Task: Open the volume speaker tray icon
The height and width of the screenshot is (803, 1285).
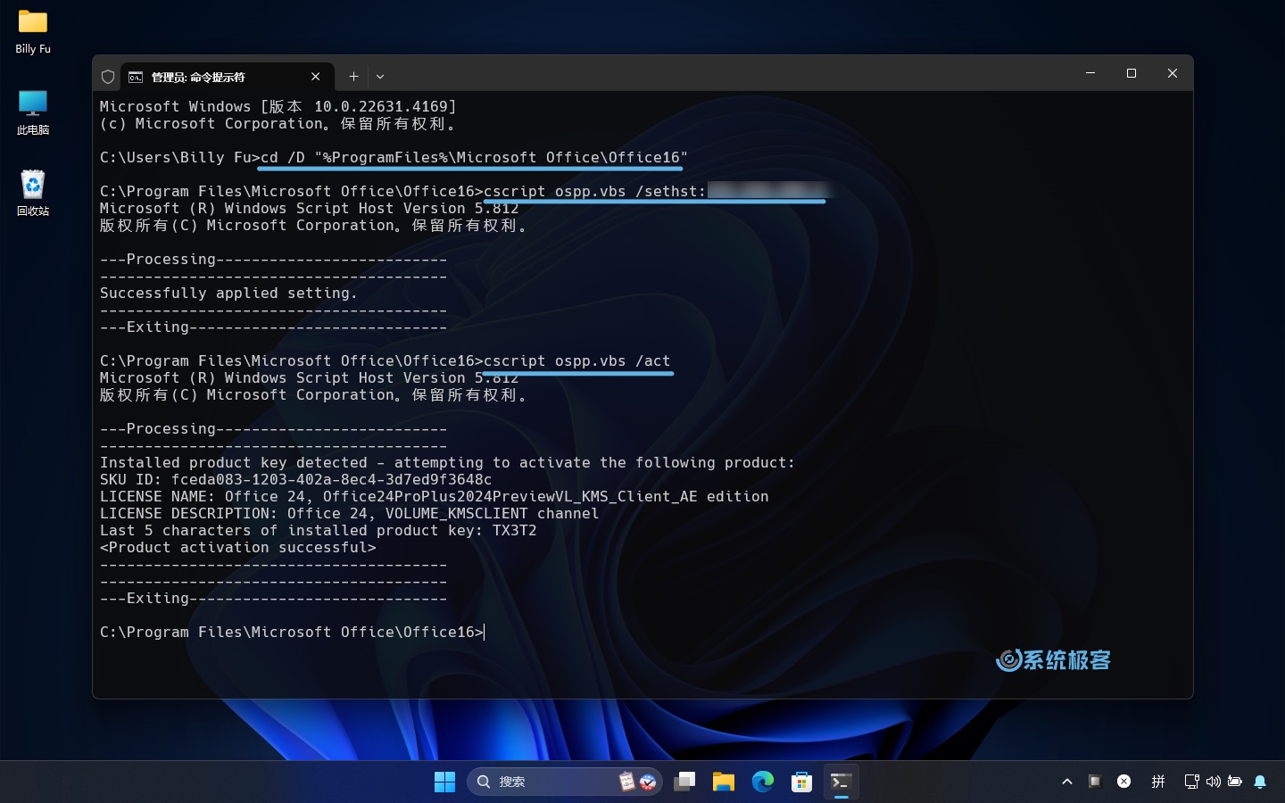Action: point(1214,782)
